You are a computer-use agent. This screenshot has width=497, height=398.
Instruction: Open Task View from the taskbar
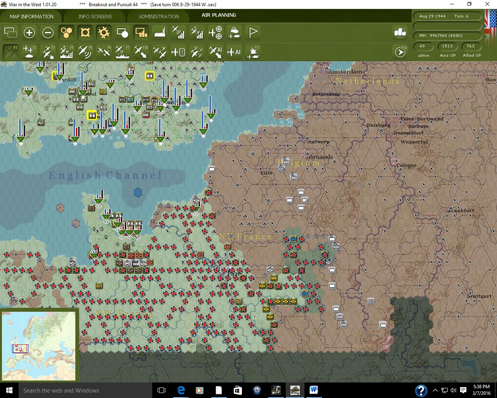pos(162,390)
